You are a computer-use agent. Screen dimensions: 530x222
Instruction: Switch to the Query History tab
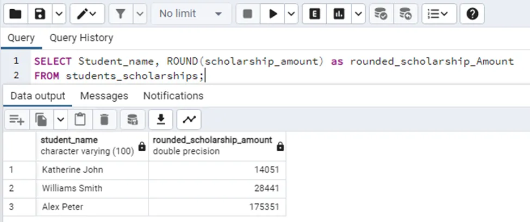point(82,38)
